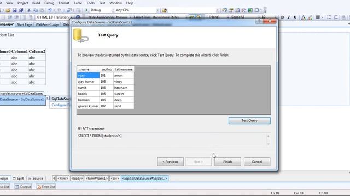Select the 'harcharn' cell in results

coord(124,88)
